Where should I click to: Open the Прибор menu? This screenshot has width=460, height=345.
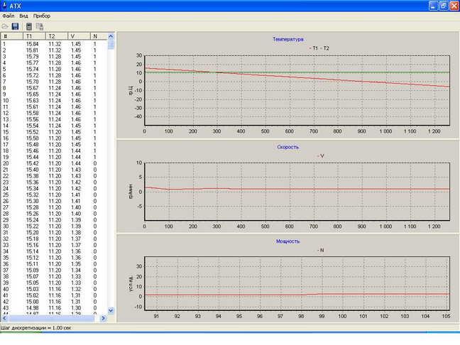[x=42, y=15]
